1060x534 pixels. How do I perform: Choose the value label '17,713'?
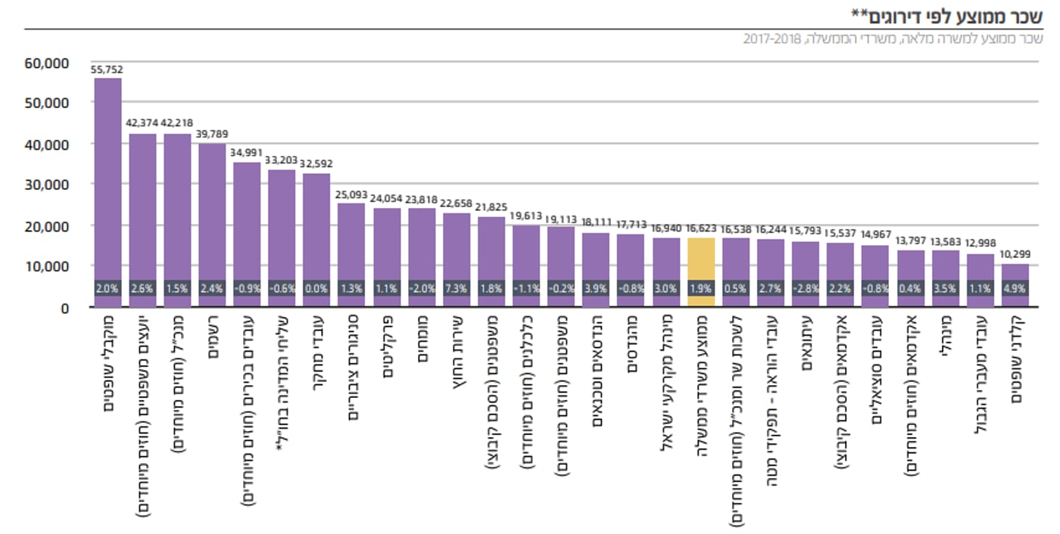point(631,225)
